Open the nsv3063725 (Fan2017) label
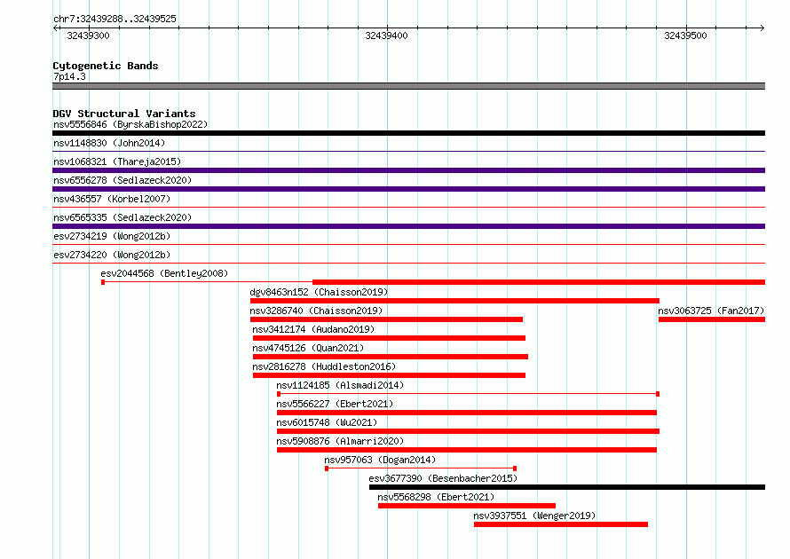Image resolution: width=790 pixels, height=559 pixels. [x=711, y=311]
